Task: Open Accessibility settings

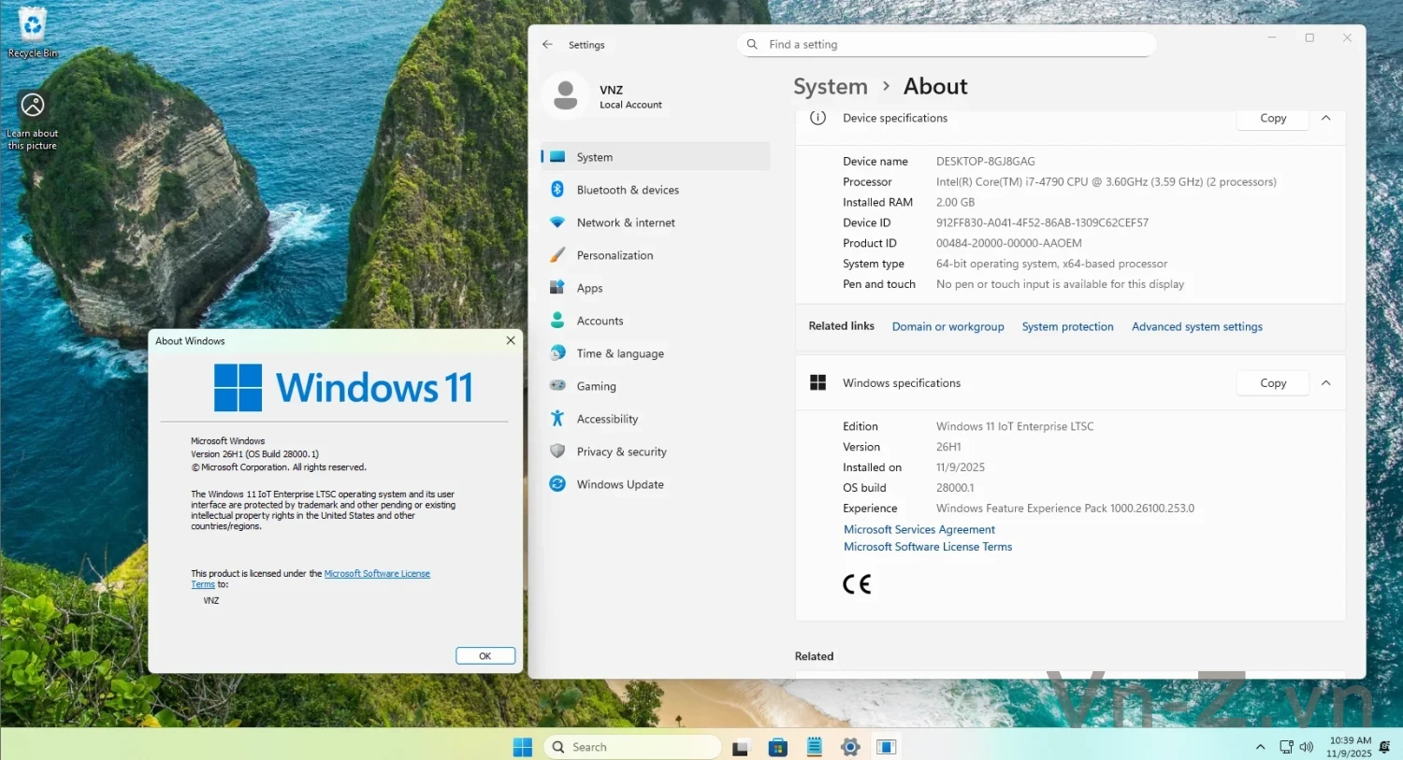Action: coord(607,419)
